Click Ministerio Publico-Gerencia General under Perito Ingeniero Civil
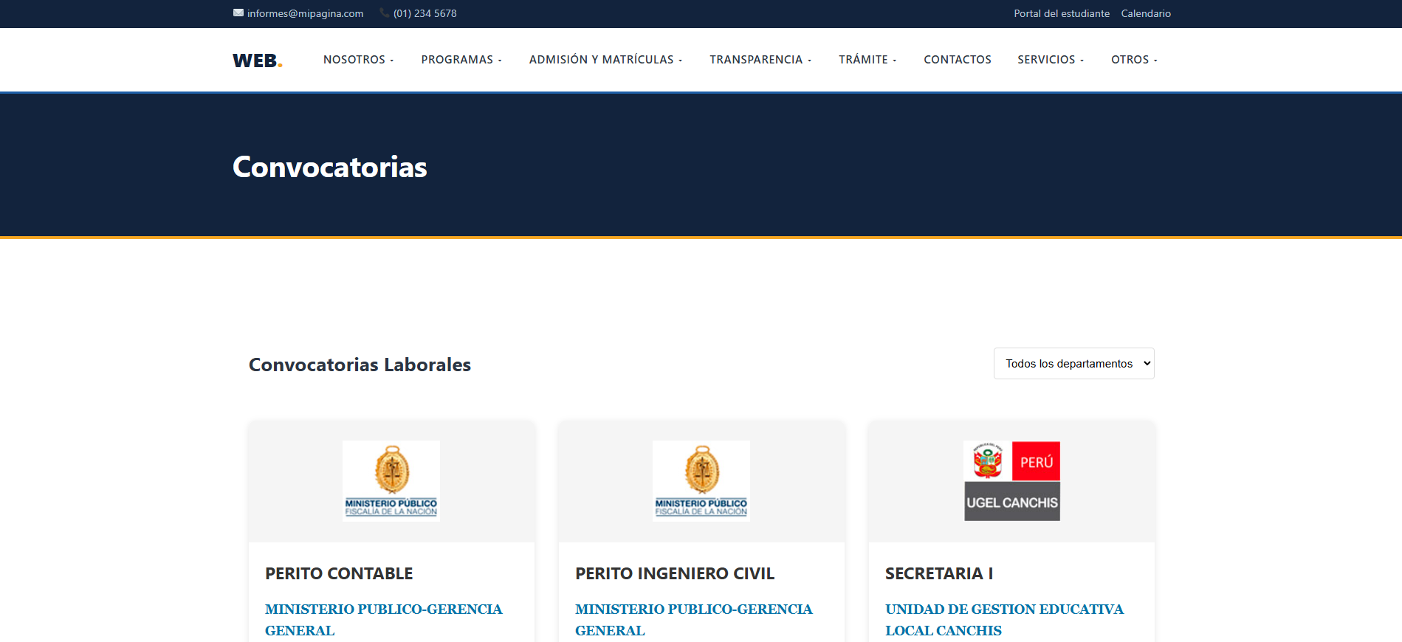 (694, 620)
